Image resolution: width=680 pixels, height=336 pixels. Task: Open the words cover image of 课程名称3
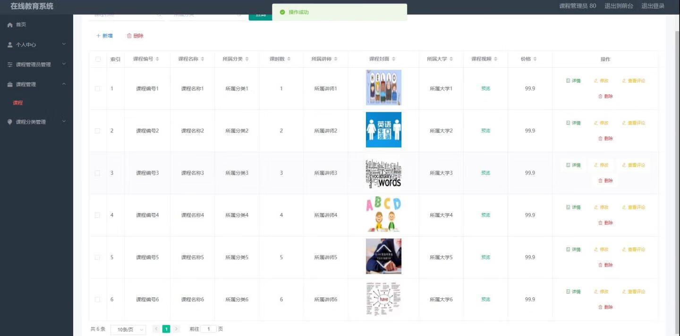(383, 172)
